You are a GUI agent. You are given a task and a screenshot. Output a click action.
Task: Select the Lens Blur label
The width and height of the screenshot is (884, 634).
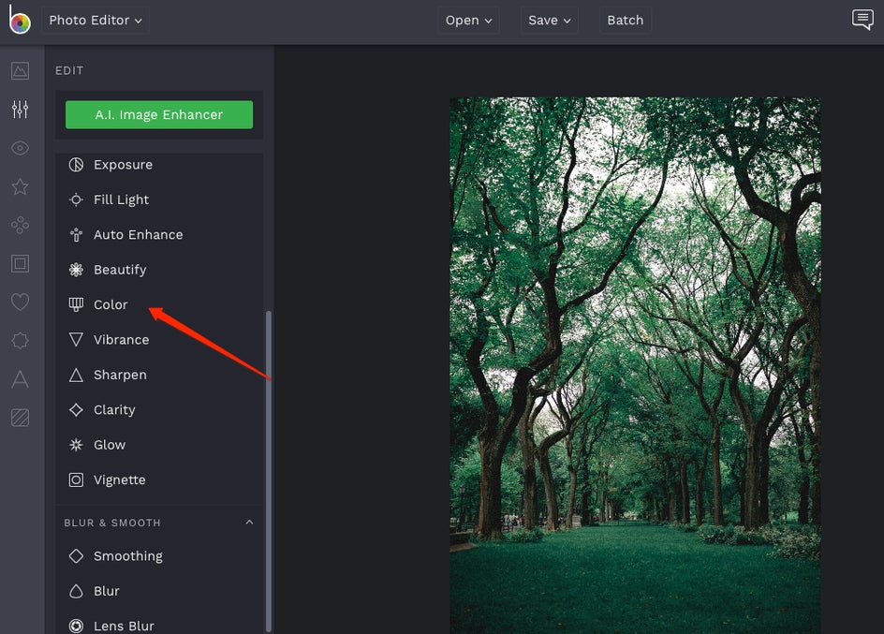[124, 627]
